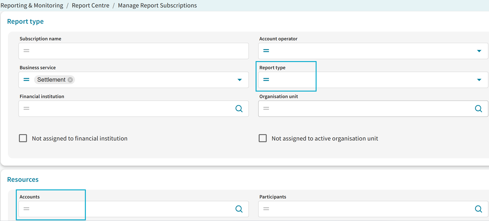The height and width of the screenshot is (221, 489).
Task: Remove the Settlement tag from Business service
Action: 70,80
